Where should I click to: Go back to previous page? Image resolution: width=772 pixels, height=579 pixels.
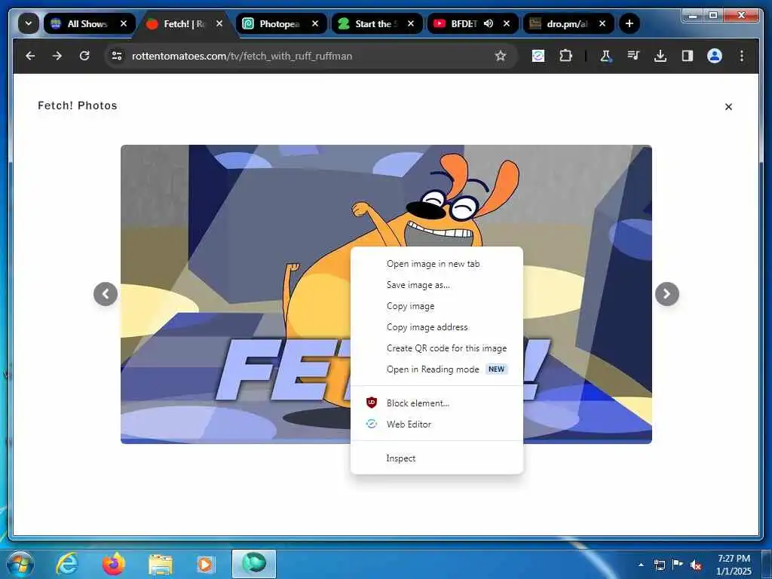pos(30,56)
